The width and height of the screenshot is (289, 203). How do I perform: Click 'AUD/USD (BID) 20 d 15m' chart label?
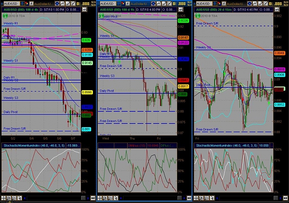coord(214,10)
